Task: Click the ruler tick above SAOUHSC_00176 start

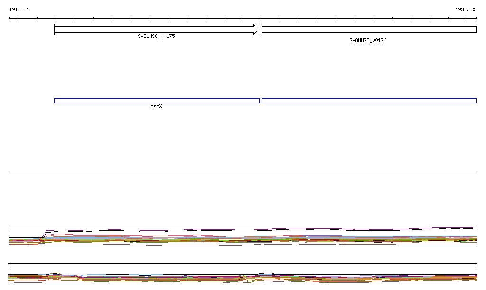Action: 262,19
